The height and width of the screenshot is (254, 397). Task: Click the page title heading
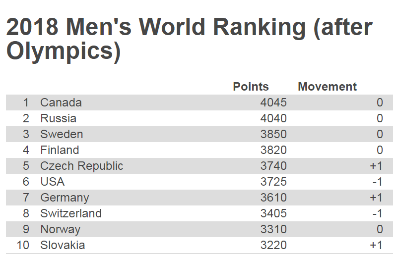189,40
